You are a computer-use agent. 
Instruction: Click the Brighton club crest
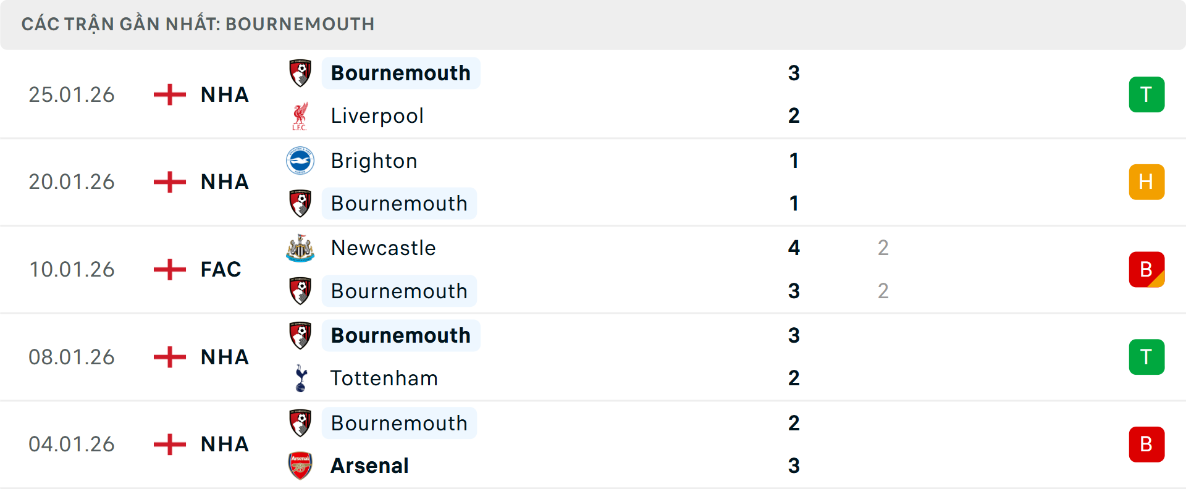(300, 160)
